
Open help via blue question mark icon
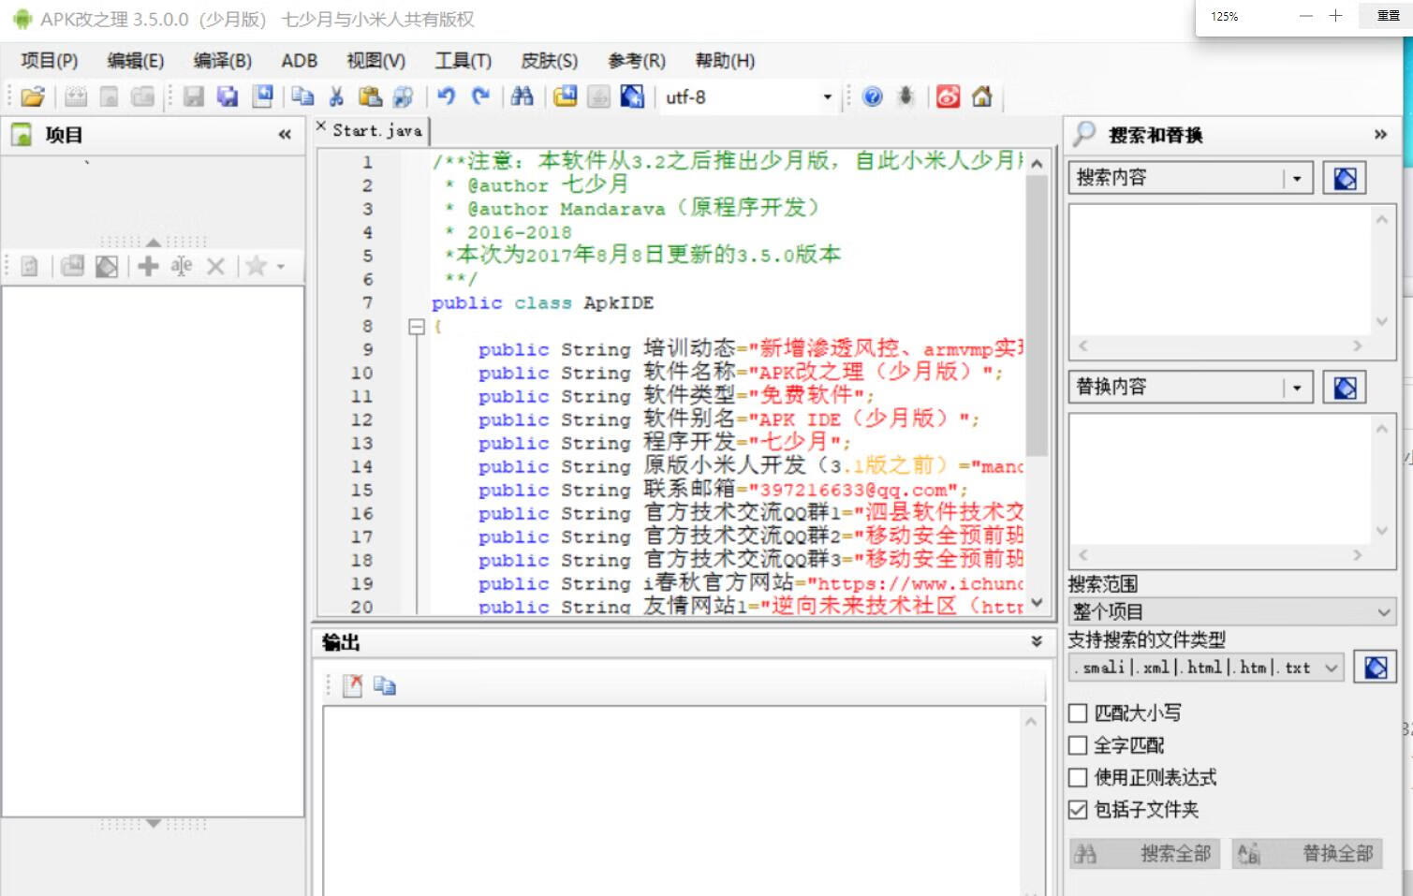tap(872, 96)
